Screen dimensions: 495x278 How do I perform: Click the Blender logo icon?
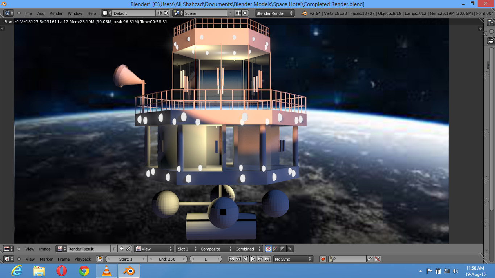point(304,13)
